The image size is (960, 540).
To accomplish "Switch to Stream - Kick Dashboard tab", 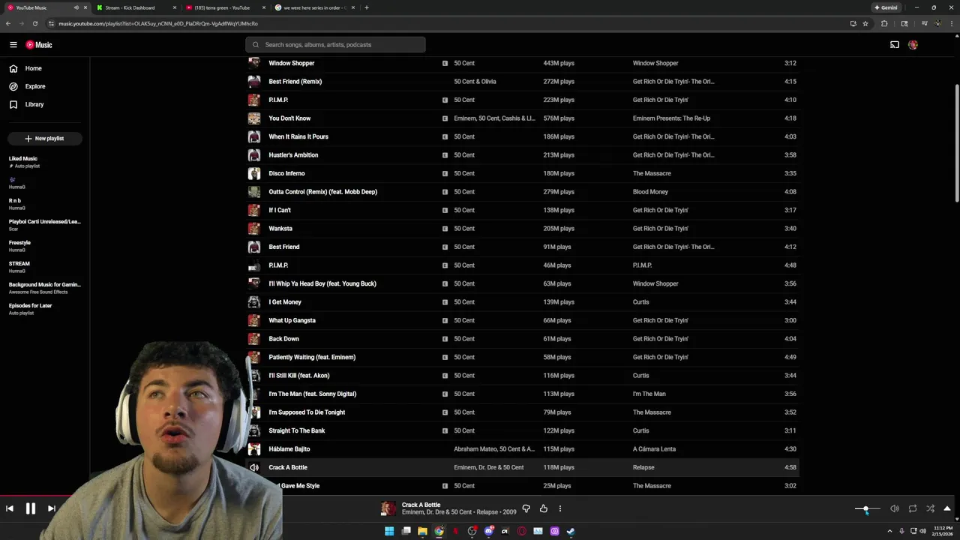I will click(135, 7).
